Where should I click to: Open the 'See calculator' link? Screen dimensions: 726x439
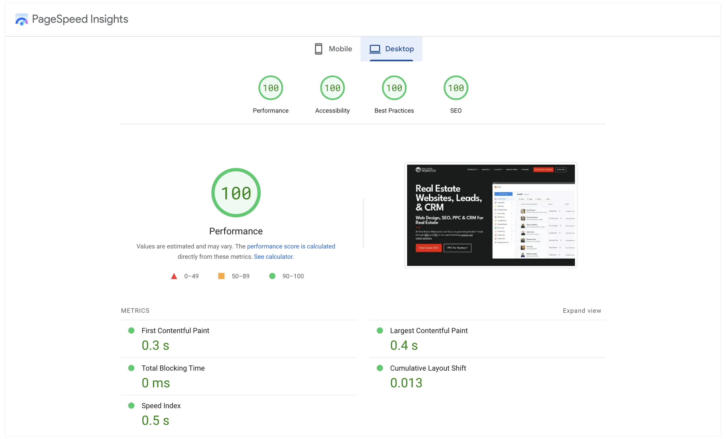coord(274,257)
